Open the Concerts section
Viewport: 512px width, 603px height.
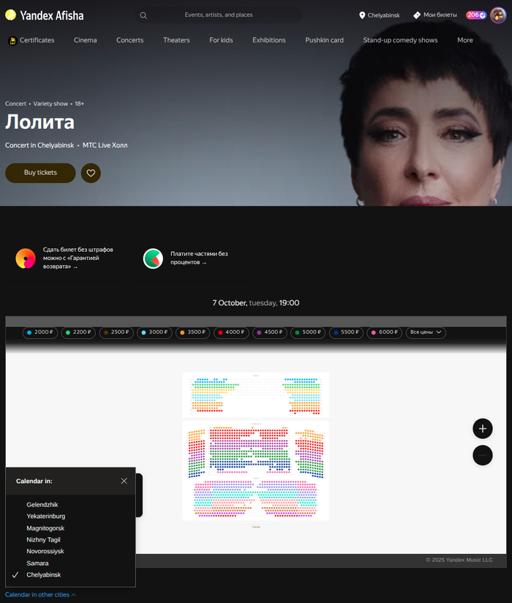[x=130, y=40]
